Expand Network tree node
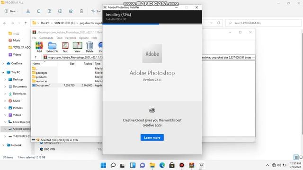Screen dimensions: 303x170 [x=3, y=145]
